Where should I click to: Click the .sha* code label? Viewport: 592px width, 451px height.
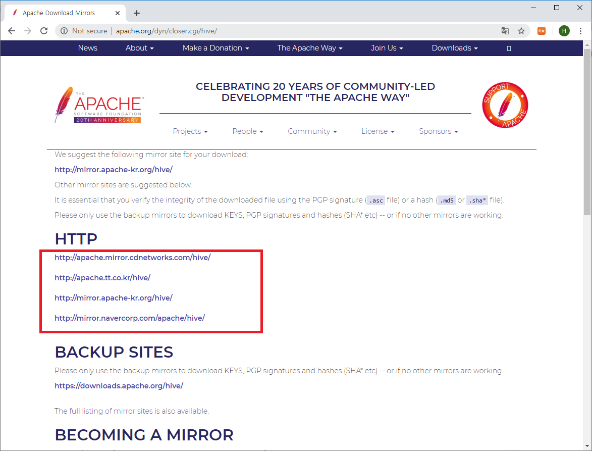(x=477, y=201)
